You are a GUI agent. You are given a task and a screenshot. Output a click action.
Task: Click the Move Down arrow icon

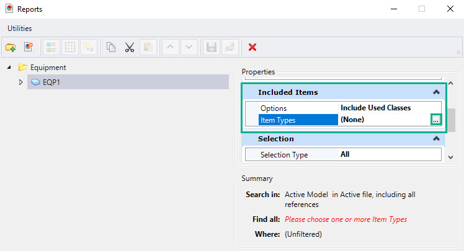[189, 47]
